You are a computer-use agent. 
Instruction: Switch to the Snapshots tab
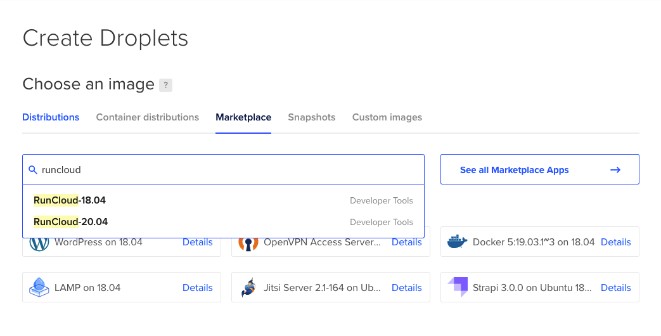point(312,117)
